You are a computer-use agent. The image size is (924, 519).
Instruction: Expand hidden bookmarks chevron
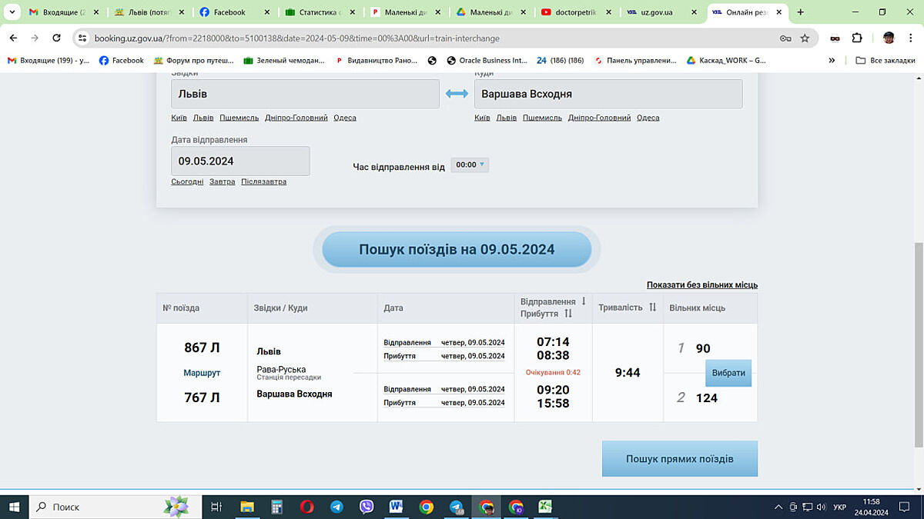tap(832, 60)
